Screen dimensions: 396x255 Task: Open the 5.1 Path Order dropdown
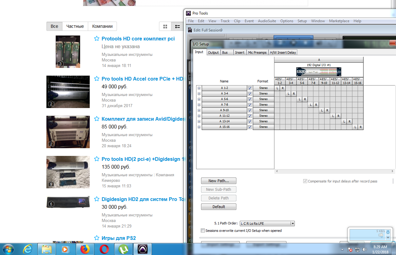267,224
